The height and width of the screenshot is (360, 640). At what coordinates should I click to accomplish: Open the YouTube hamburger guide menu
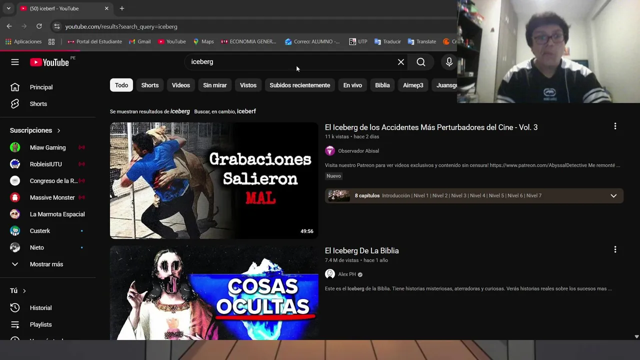click(15, 62)
